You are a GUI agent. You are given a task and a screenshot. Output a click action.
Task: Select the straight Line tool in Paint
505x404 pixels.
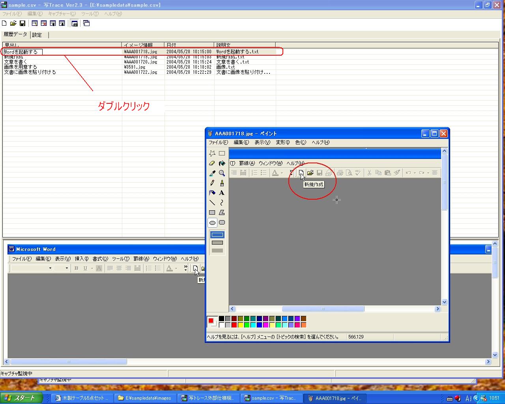[212, 202]
